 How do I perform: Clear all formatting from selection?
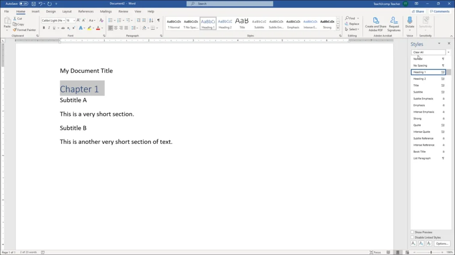tap(101, 20)
